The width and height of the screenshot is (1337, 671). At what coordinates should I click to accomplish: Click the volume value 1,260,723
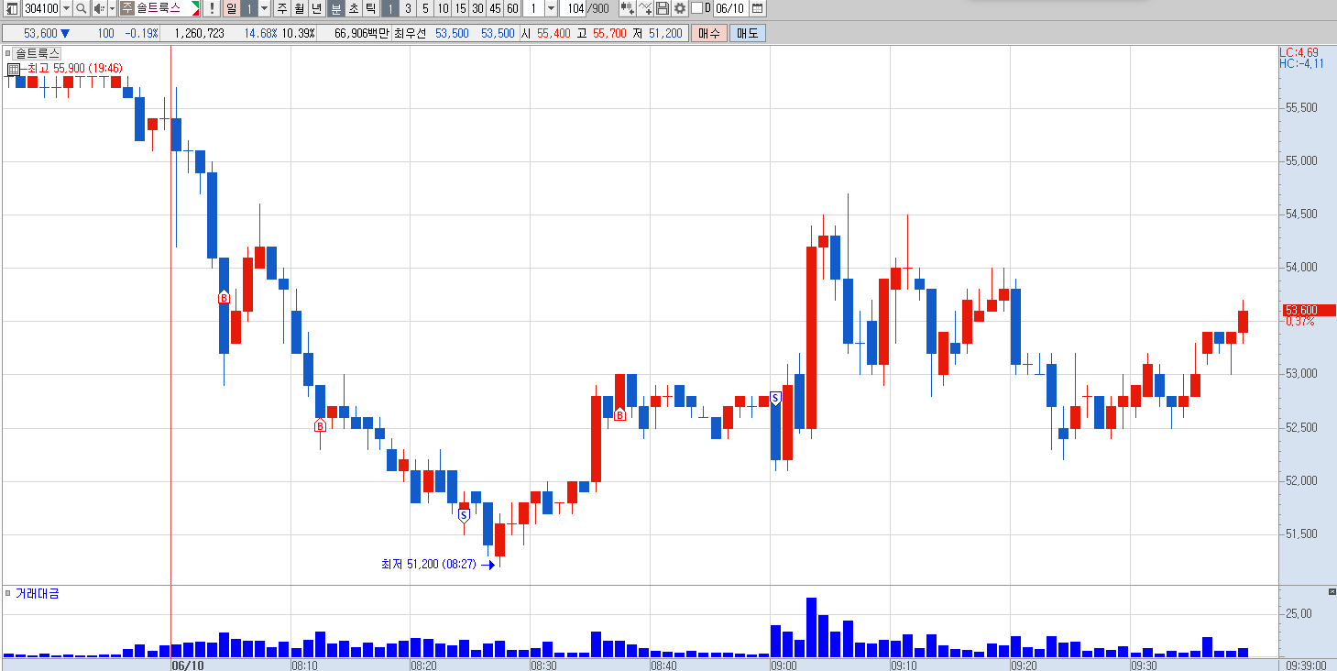[x=198, y=33]
